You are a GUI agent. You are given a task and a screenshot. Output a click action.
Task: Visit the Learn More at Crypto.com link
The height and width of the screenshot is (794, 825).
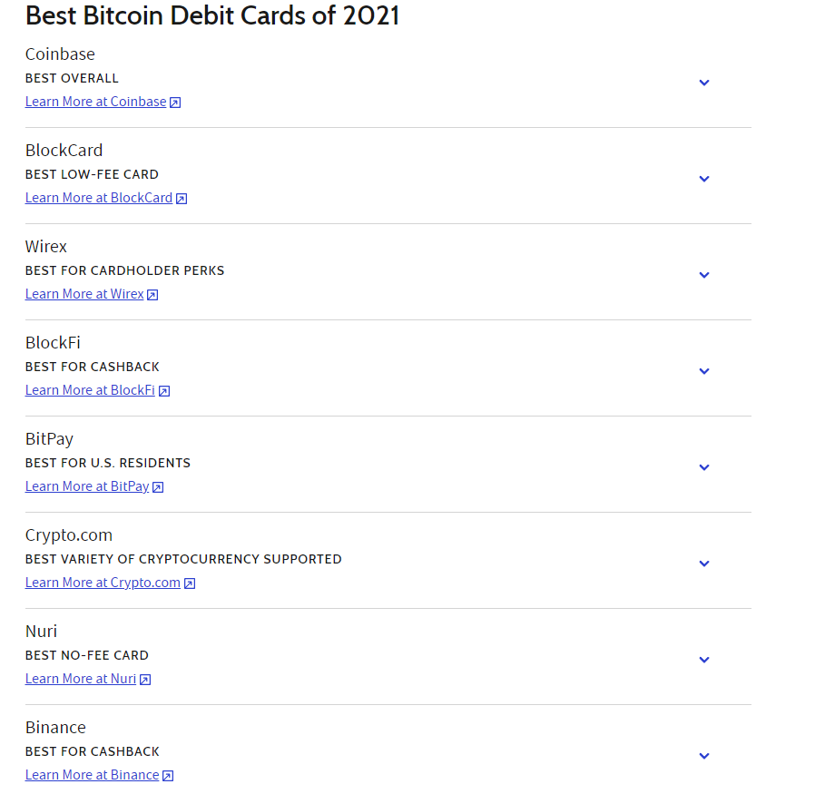[x=103, y=583]
